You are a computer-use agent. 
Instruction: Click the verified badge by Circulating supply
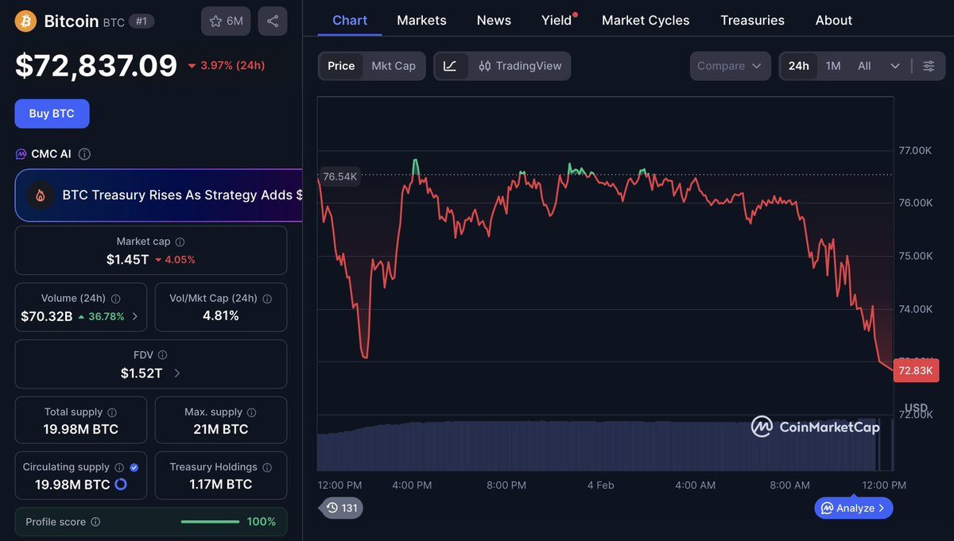coord(134,467)
